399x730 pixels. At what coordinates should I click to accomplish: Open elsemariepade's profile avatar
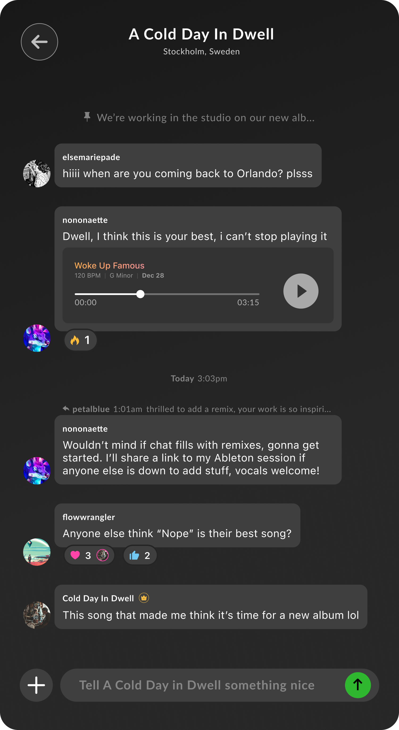[x=37, y=173]
